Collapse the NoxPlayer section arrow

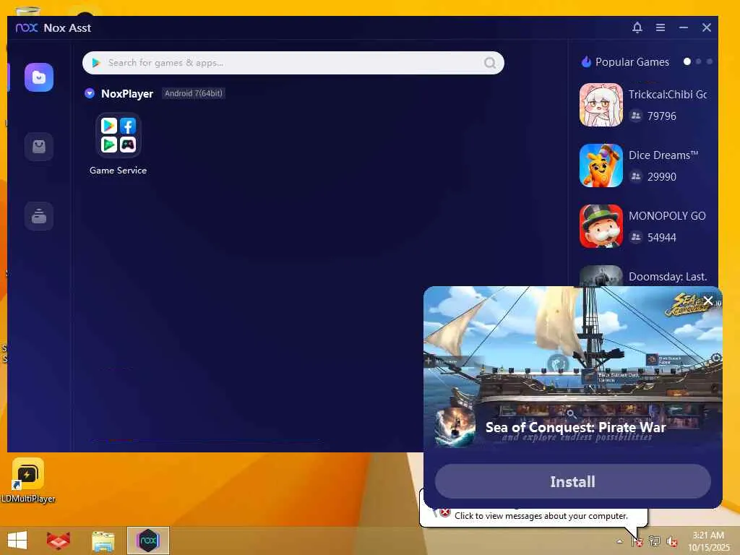[90, 93]
